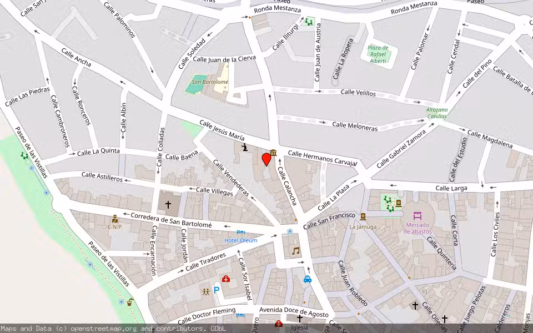Open the openstreetmap.org attribution text
This screenshot has height=333, width=533.
click(103, 329)
